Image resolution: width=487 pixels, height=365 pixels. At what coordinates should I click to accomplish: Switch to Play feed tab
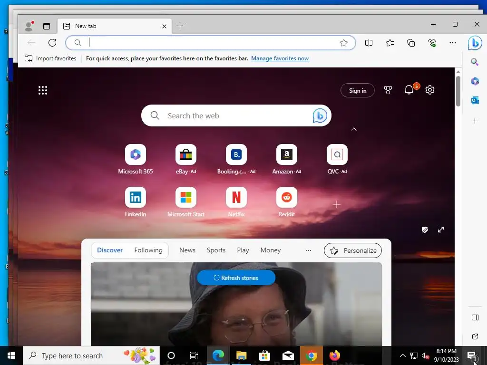click(243, 250)
